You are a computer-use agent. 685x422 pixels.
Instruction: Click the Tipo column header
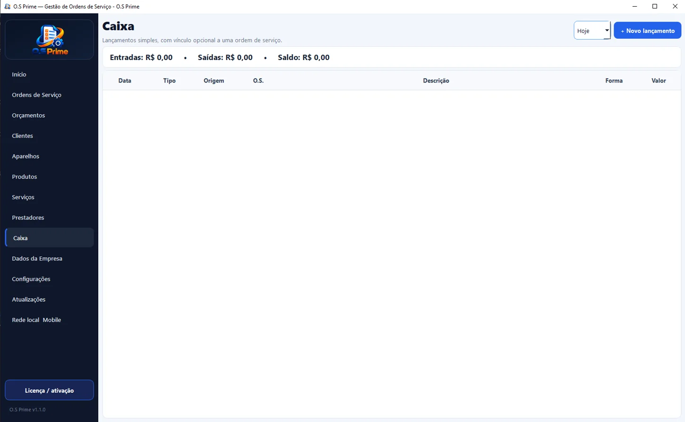point(169,81)
